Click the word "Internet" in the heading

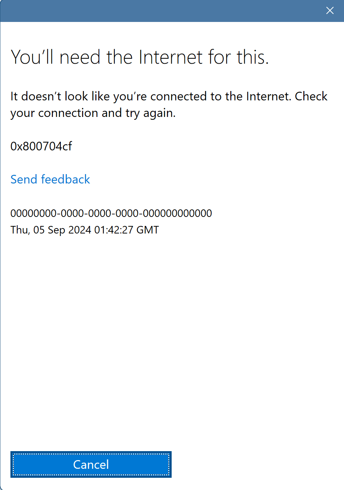click(171, 57)
